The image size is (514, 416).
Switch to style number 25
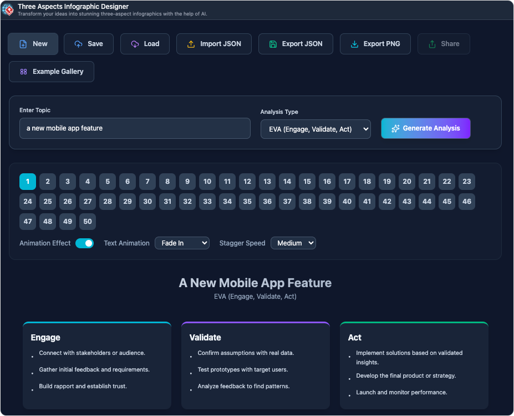[x=48, y=202]
